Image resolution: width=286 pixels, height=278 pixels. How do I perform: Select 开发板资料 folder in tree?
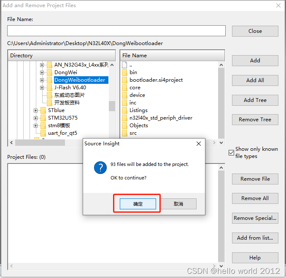pyautogui.click(x=67, y=103)
